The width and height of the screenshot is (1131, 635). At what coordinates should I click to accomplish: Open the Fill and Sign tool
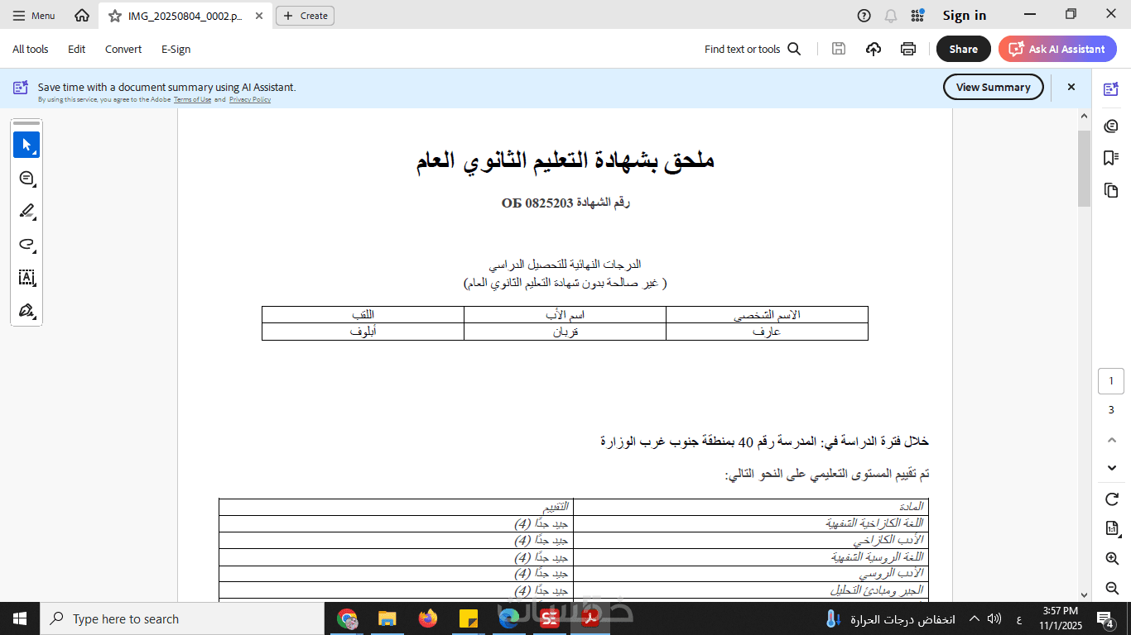[26, 311]
